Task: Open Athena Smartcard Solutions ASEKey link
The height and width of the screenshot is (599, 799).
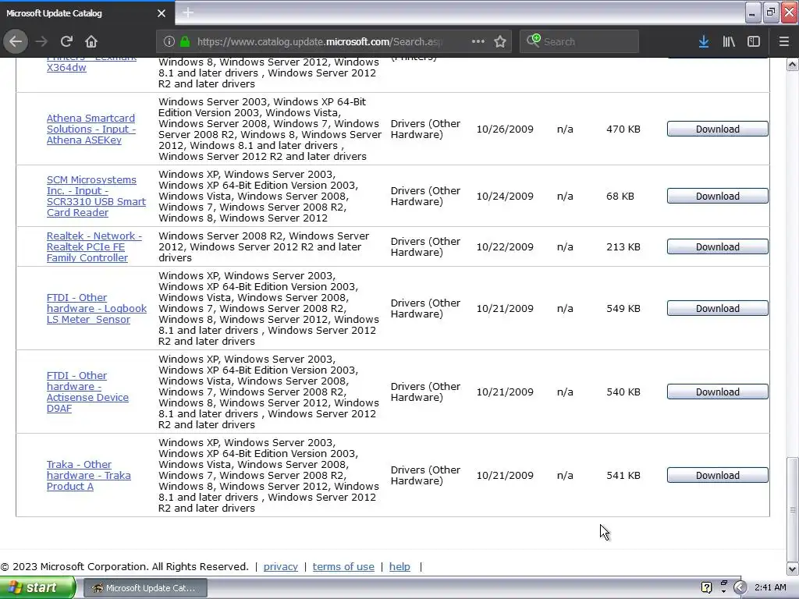Action: coord(91,129)
